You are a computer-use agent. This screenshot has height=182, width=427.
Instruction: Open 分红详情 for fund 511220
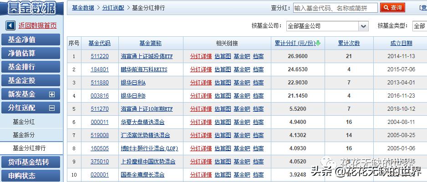(201, 56)
